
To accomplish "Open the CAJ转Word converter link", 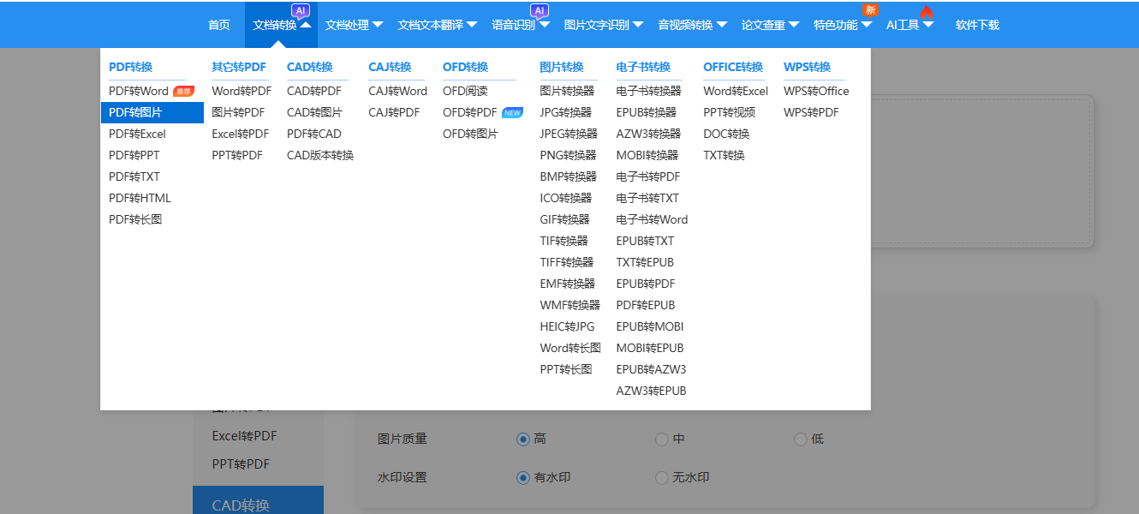I will (x=397, y=90).
